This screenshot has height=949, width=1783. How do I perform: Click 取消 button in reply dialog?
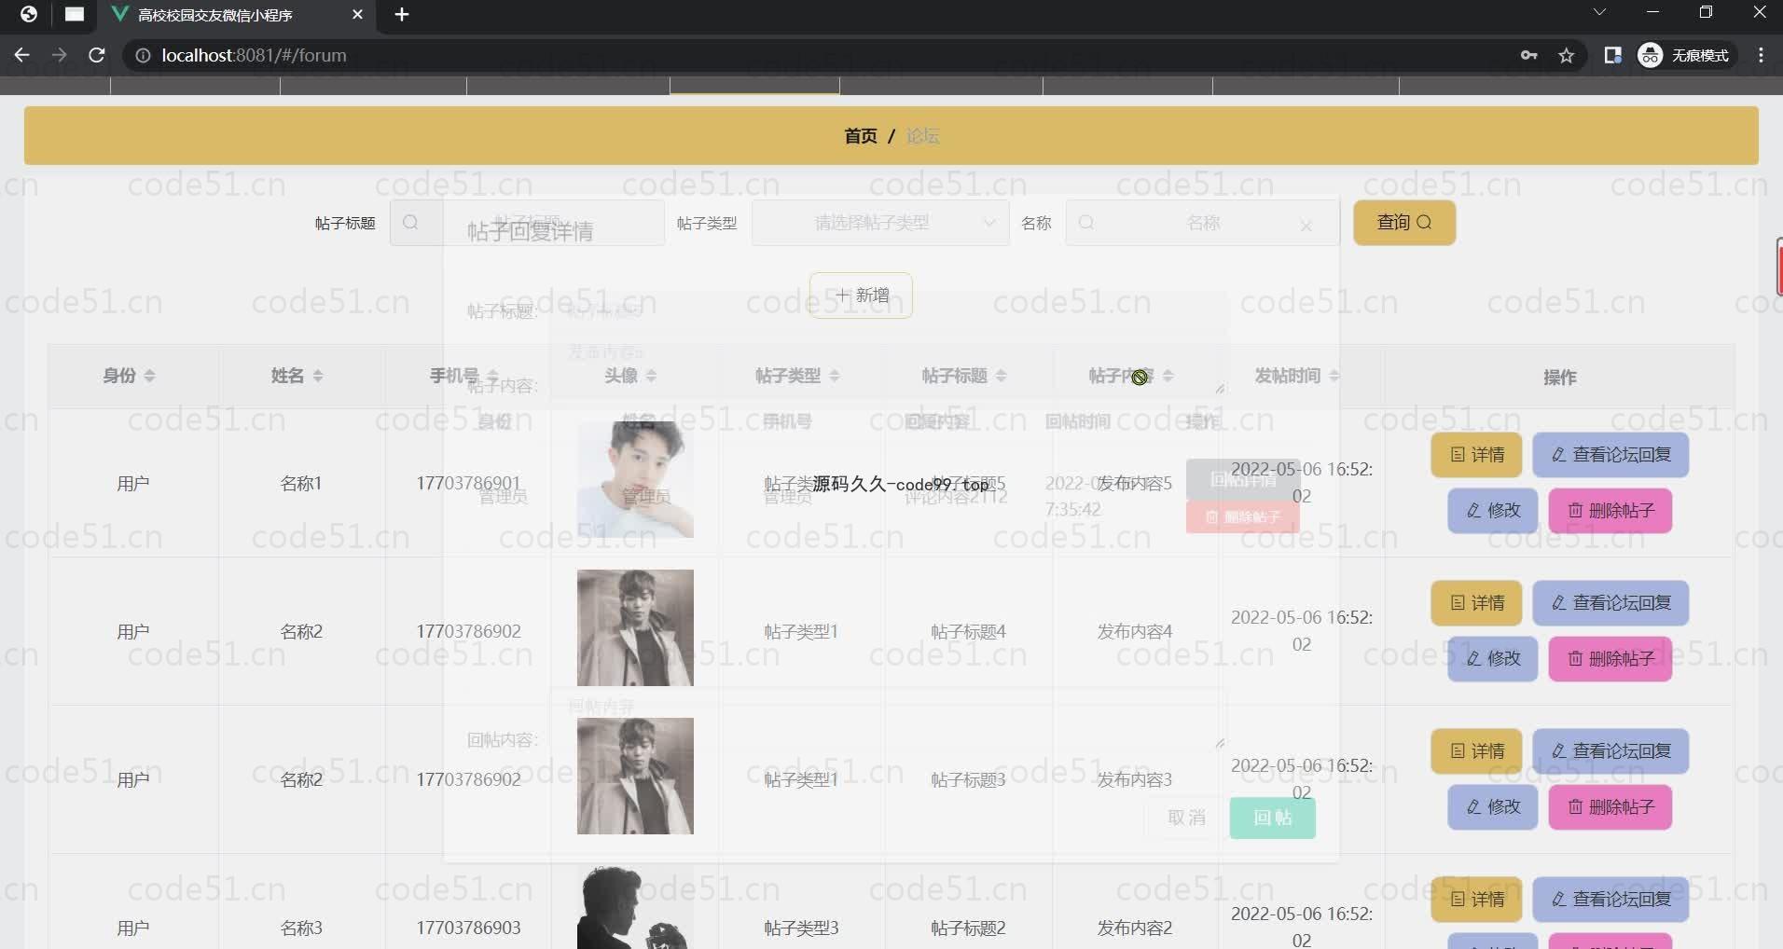pyautogui.click(x=1186, y=818)
